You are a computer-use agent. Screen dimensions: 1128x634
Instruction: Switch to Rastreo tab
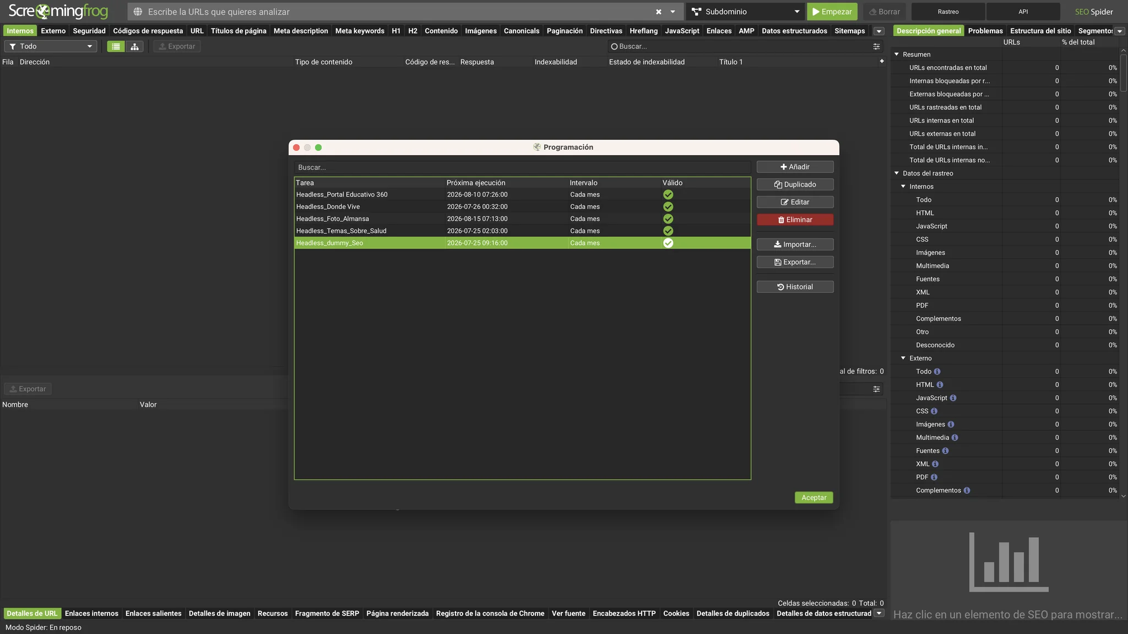click(x=948, y=12)
